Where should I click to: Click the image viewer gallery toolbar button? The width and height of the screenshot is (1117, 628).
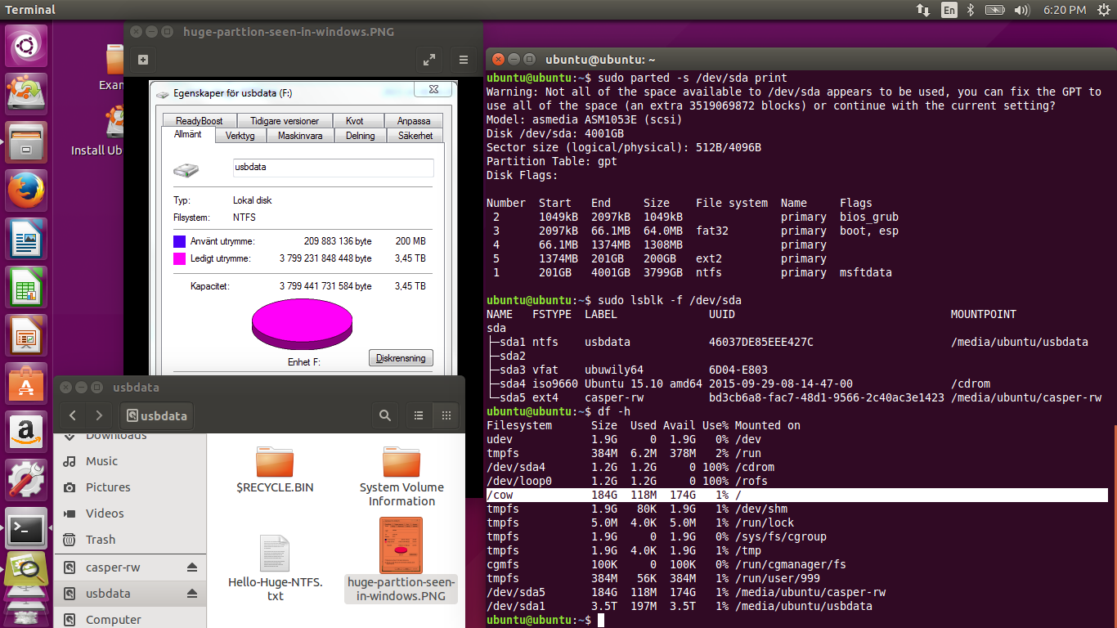142,60
